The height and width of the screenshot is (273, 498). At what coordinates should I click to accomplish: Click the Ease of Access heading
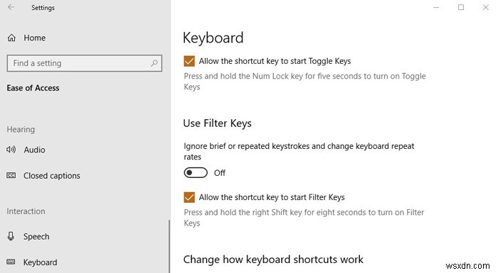(x=33, y=88)
